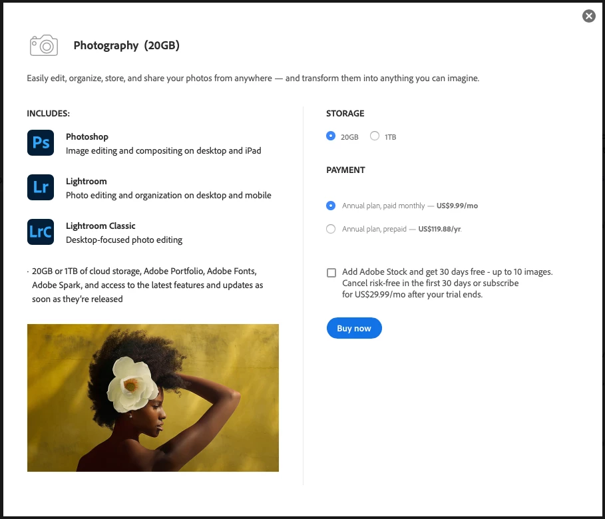The height and width of the screenshot is (519, 605).
Task: Click the cloud storage bullet paragraph
Action: pyautogui.click(x=146, y=285)
